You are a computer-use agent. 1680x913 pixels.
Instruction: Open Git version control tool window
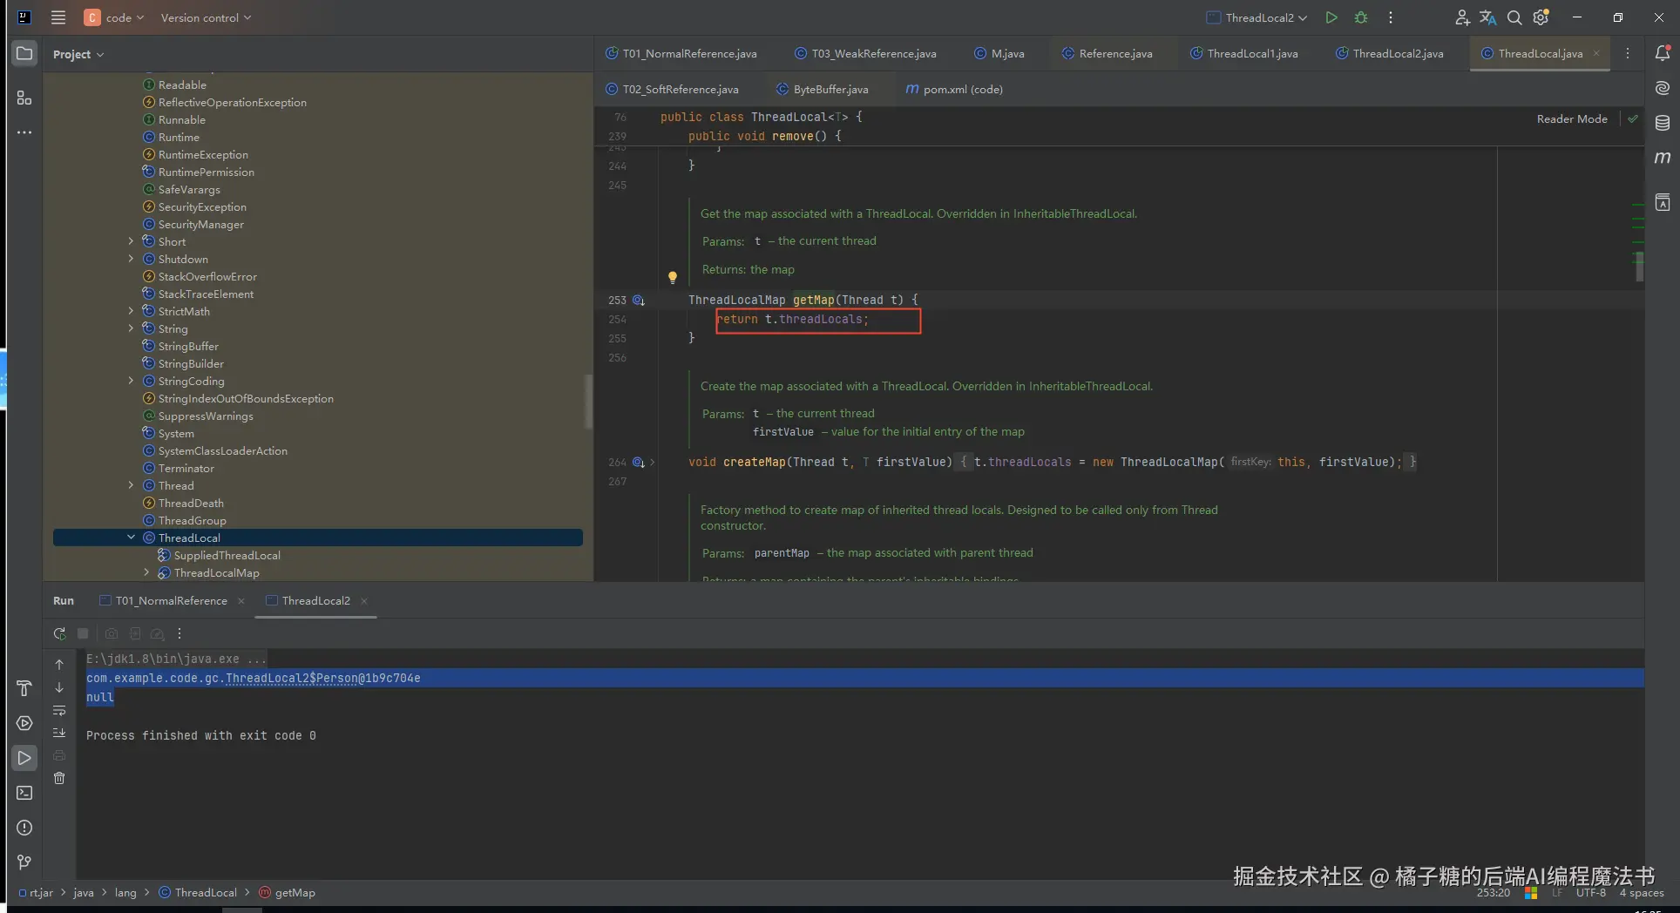(24, 862)
